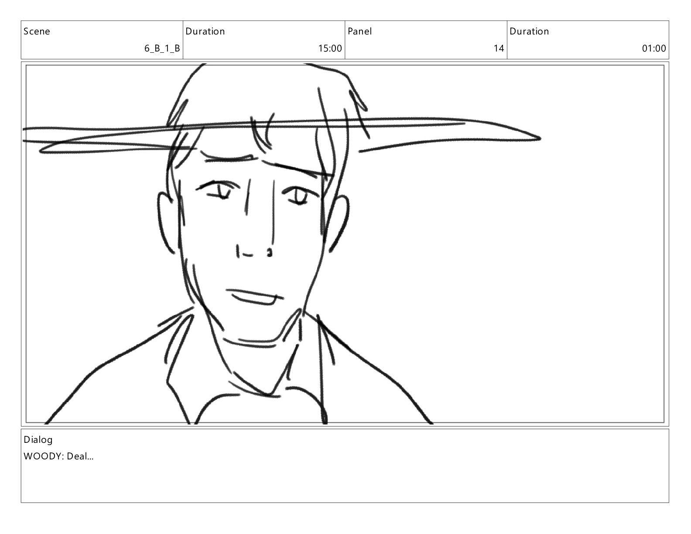Click the Scene label
This screenshot has width=691, height=534.
coord(37,31)
